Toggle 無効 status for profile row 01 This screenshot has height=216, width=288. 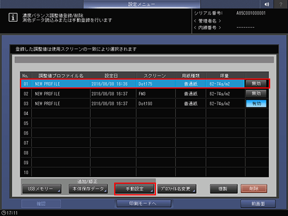(x=256, y=84)
